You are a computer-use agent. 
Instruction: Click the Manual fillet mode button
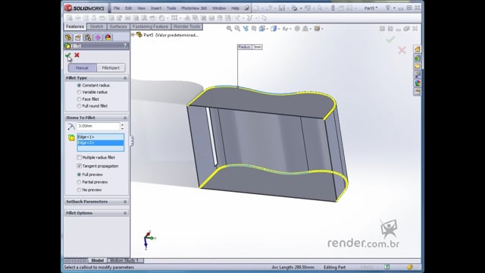[x=82, y=67]
